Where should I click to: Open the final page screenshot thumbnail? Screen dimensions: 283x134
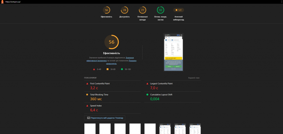[174, 52]
